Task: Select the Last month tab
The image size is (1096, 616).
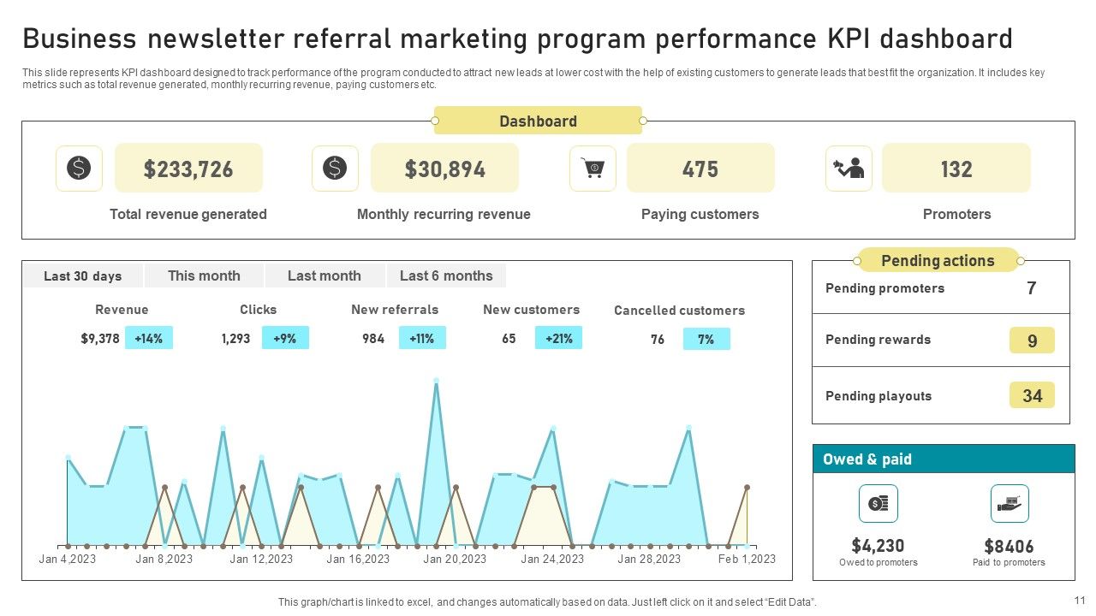Action: [x=325, y=275]
